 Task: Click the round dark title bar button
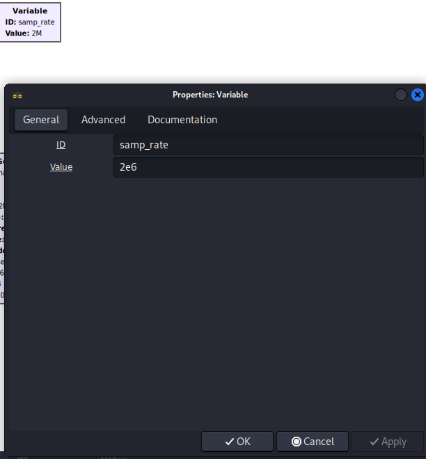click(400, 95)
